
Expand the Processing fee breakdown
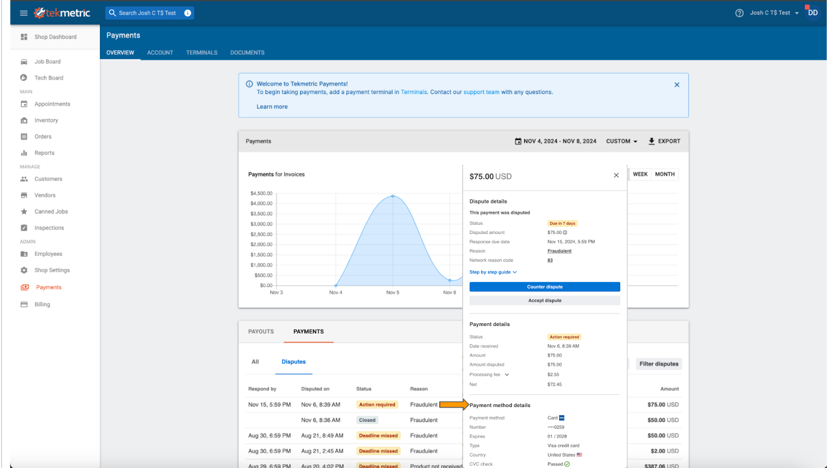pos(507,375)
